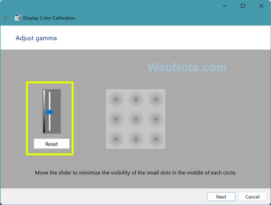The image size is (271, 205).
Task: Click the slider instruction text
Action: [x=136, y=173]
